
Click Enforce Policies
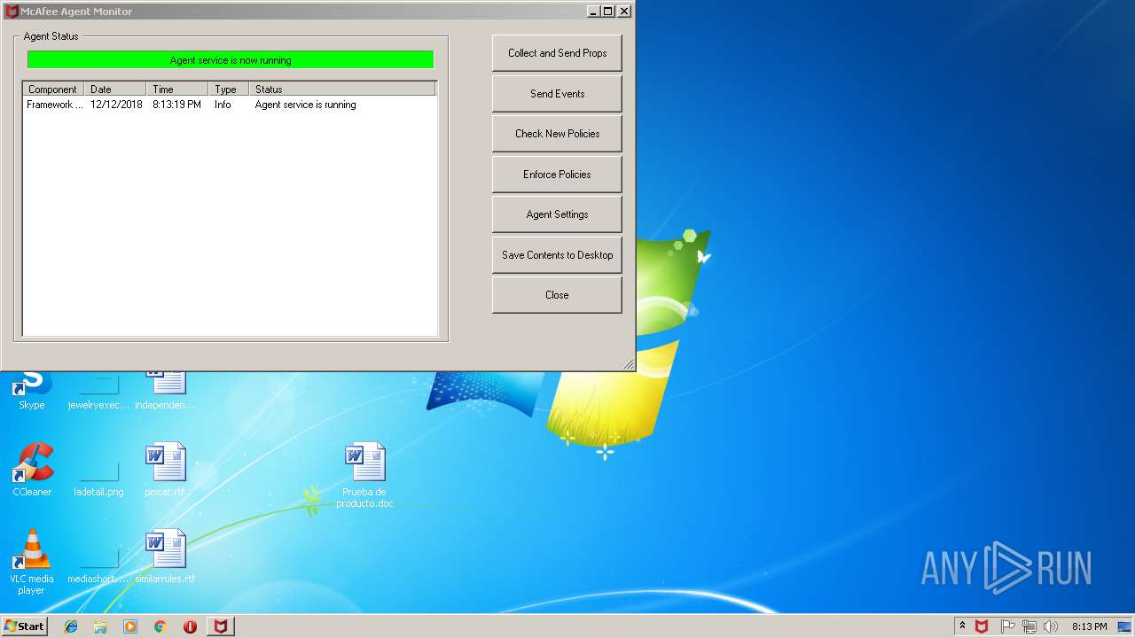557,174
